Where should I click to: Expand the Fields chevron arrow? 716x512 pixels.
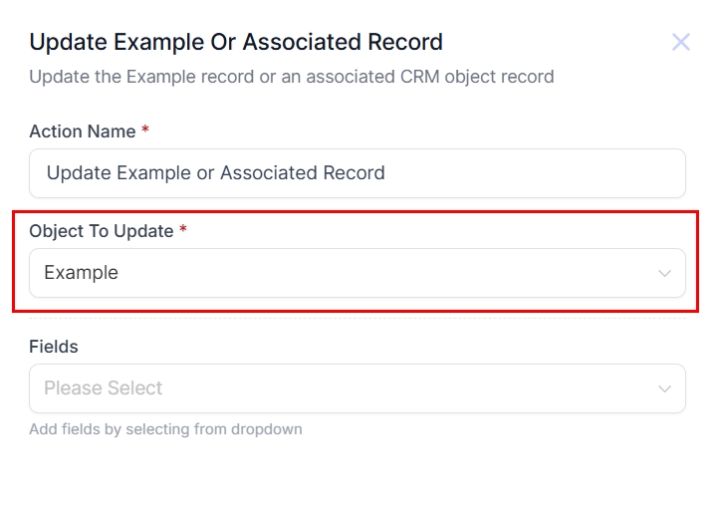[665, 388]
